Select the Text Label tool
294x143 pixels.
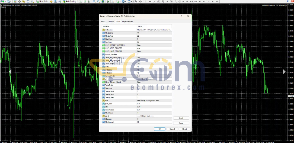(x=171, y=1)
